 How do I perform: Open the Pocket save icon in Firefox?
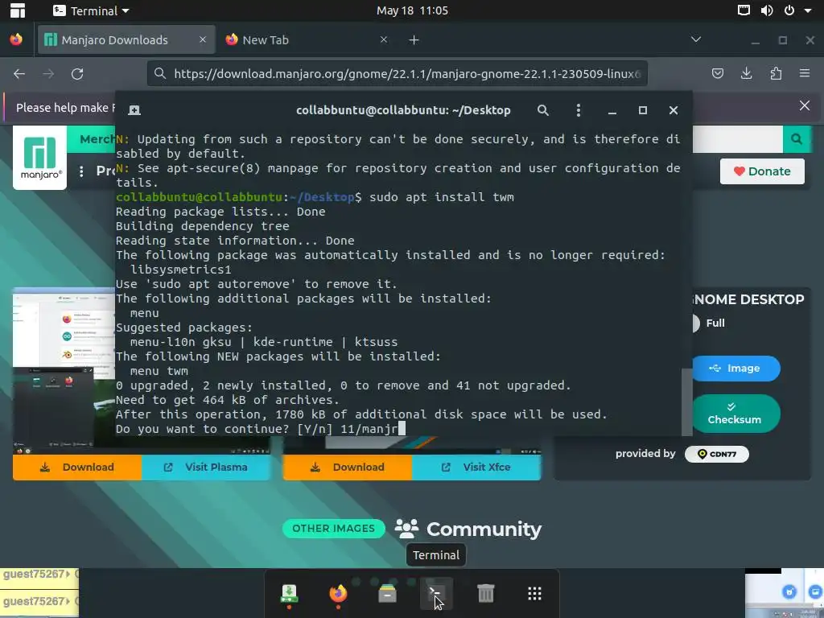point(717,73)
